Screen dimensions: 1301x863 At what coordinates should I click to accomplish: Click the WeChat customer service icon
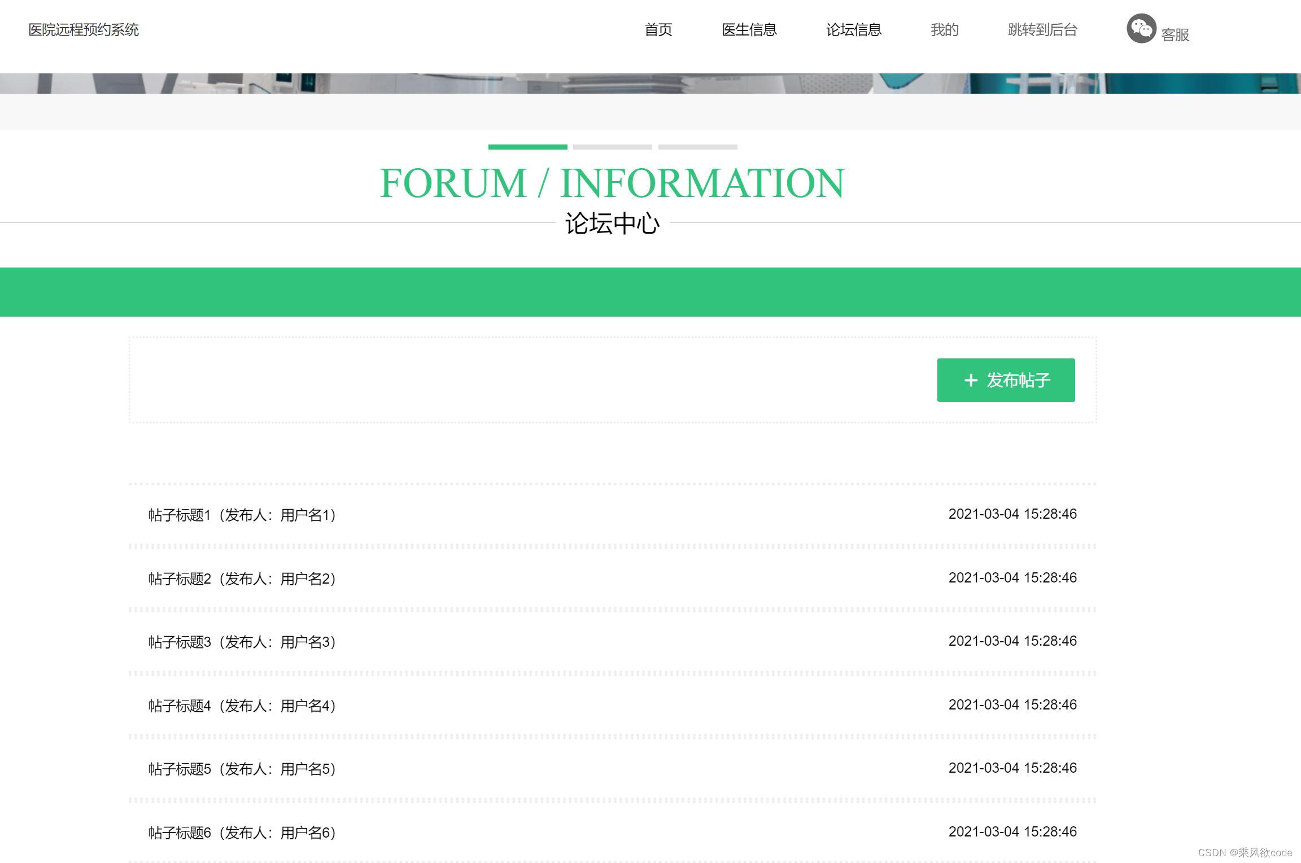1141,28
